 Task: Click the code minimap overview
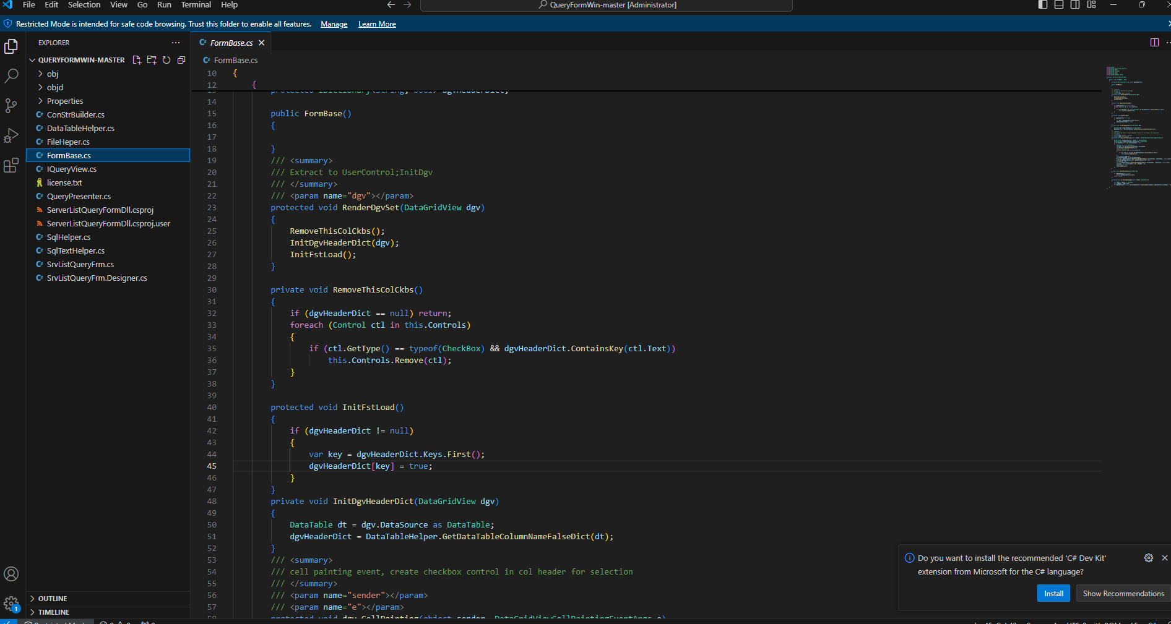tap(1136, 127)
